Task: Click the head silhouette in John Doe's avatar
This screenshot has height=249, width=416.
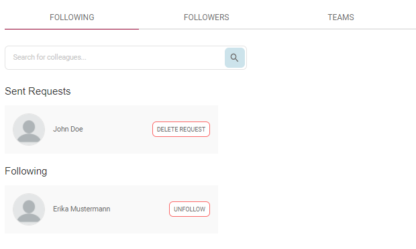Action: [29, 126]
